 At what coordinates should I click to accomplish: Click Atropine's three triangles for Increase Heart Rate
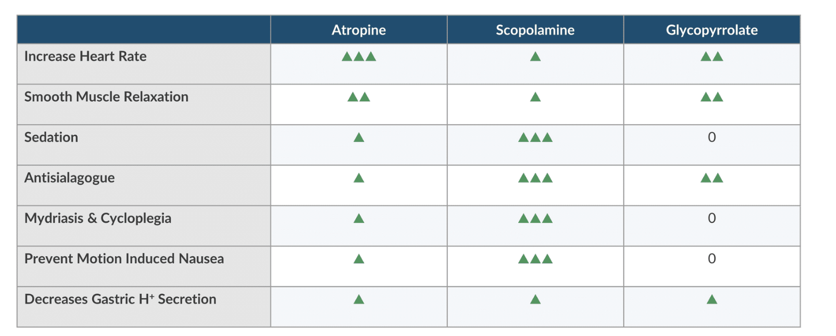click(359, 57)
